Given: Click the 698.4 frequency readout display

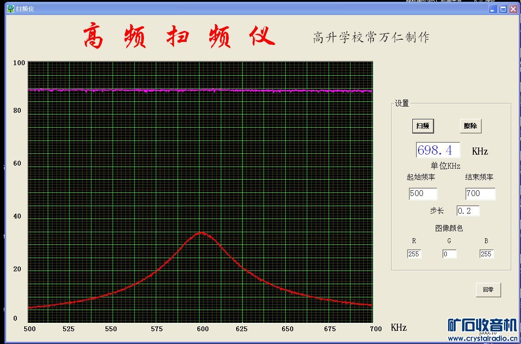Looking at the screenshot, I should tap(438, 150).
